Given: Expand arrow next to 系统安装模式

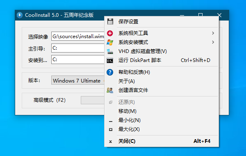Looking at the screenshot, I should tap(213, 42).
